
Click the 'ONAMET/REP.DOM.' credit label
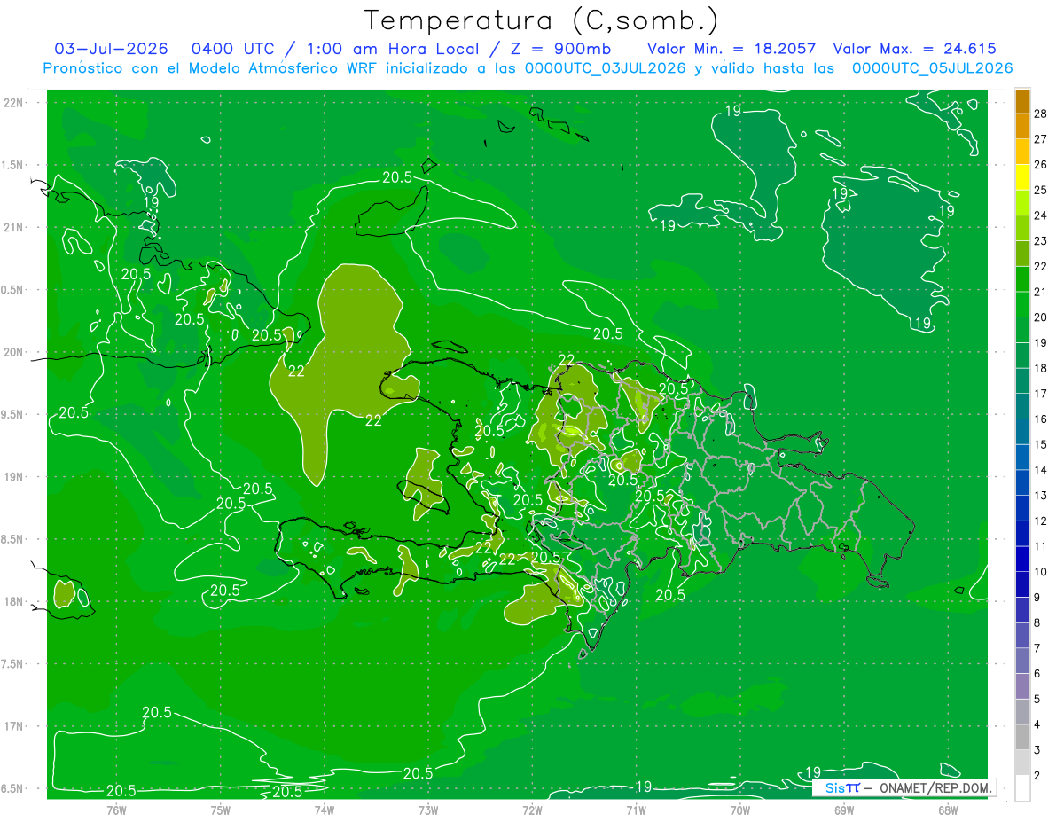935,787
